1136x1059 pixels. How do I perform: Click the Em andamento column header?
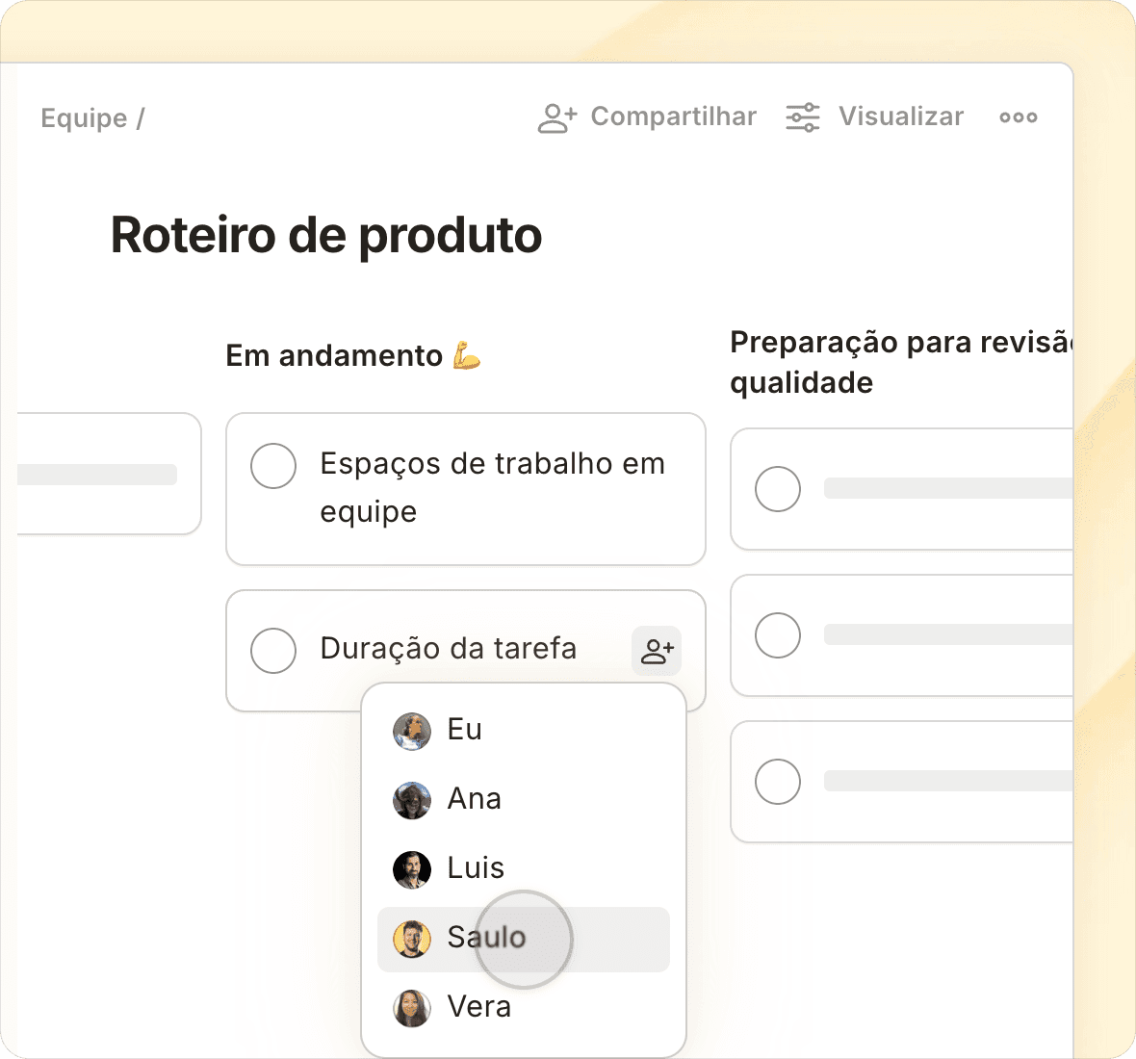(x=334, y=356)
